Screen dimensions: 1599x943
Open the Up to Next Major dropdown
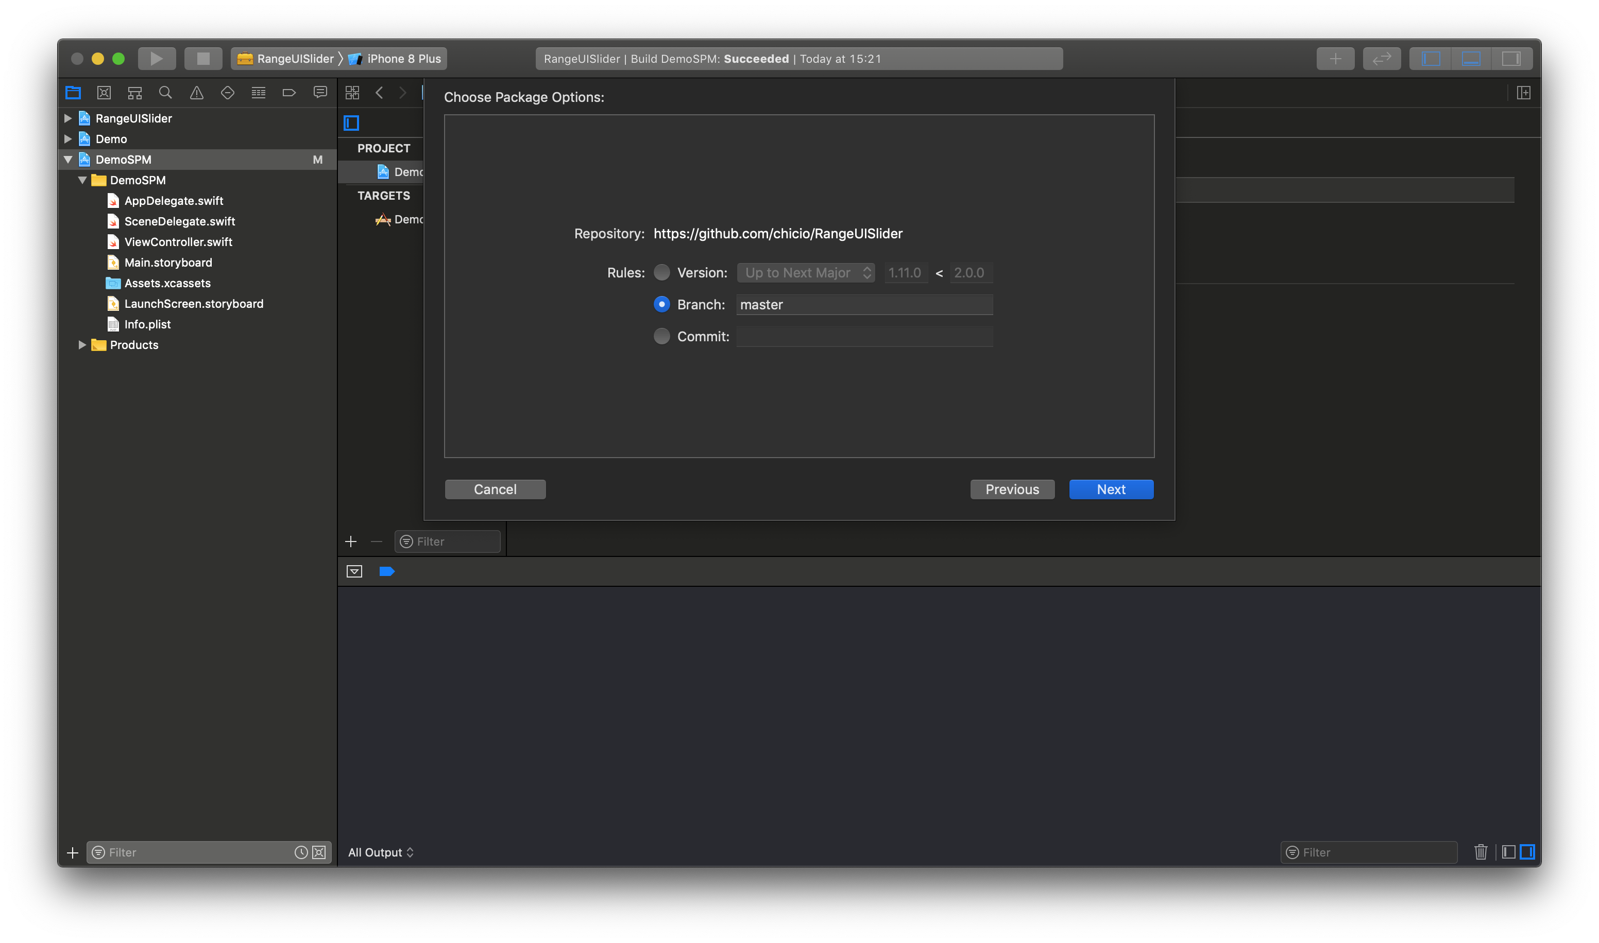tap(806, 273)
